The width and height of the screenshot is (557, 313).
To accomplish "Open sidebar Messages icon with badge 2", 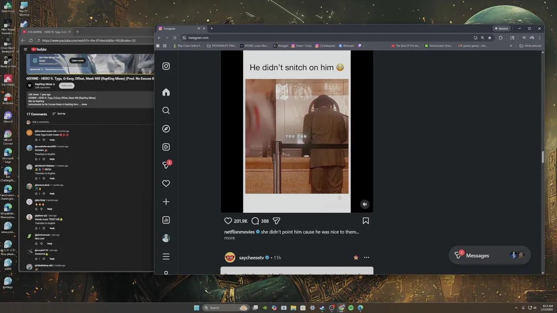I will pos(166,165).
